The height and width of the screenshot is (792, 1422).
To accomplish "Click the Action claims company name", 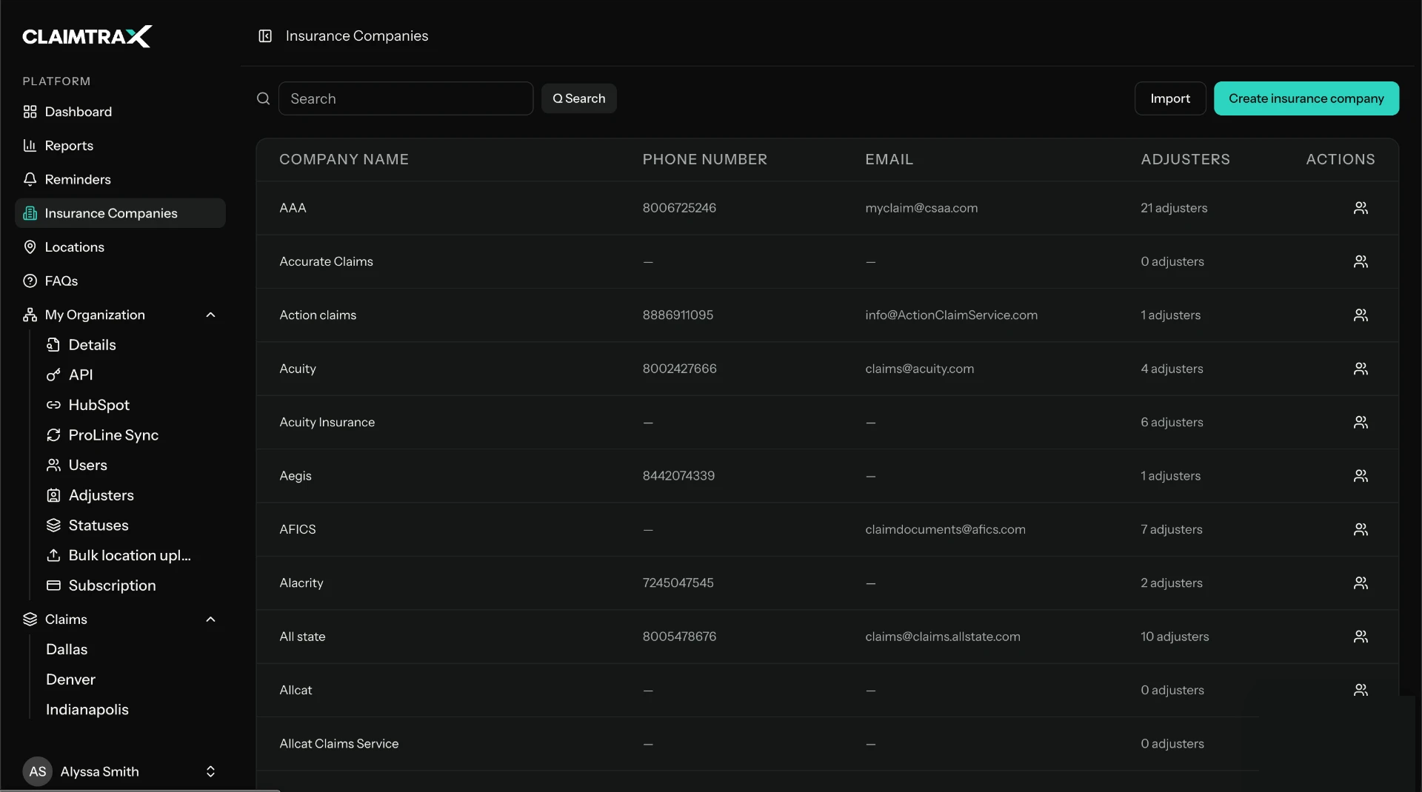I will [x=318, y=315].
